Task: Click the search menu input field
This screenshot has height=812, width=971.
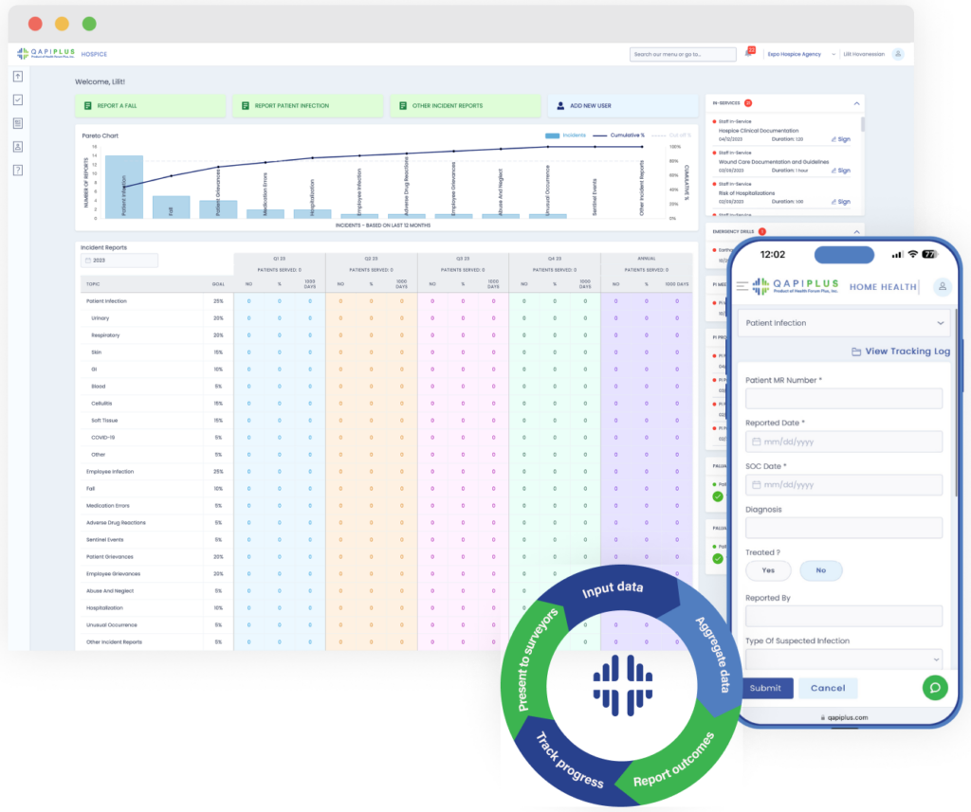Action: pos(683,54)
